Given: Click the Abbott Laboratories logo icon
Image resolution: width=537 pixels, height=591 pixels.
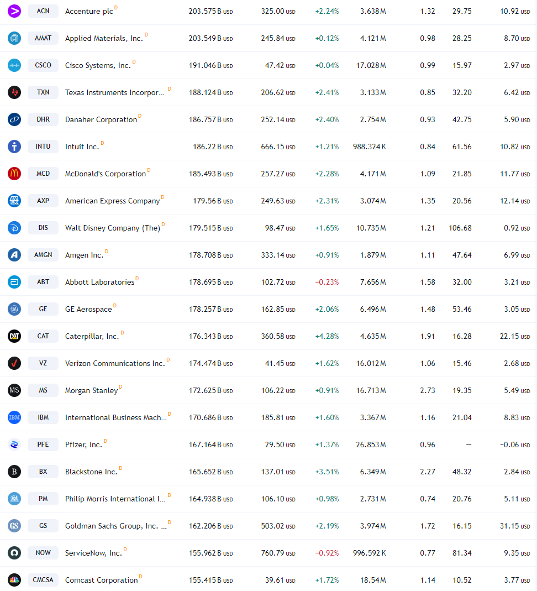Looking at the screenshot, I should click(x=14, y=282).
